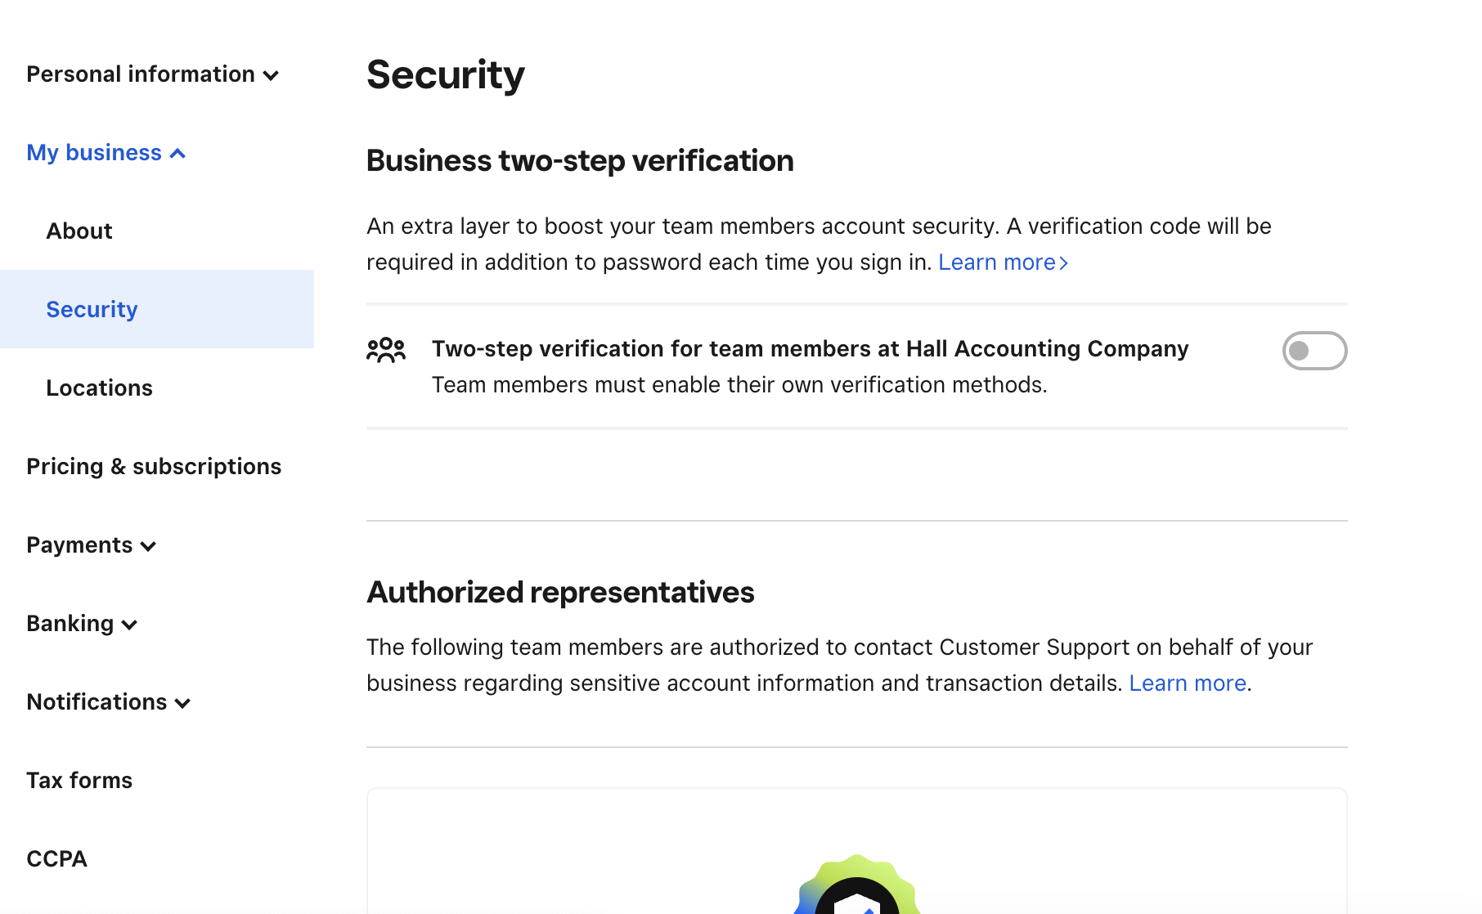1482x914 pixels.
Task: Open Pricing & subscriptions settings
Action: tap(154, 466)
